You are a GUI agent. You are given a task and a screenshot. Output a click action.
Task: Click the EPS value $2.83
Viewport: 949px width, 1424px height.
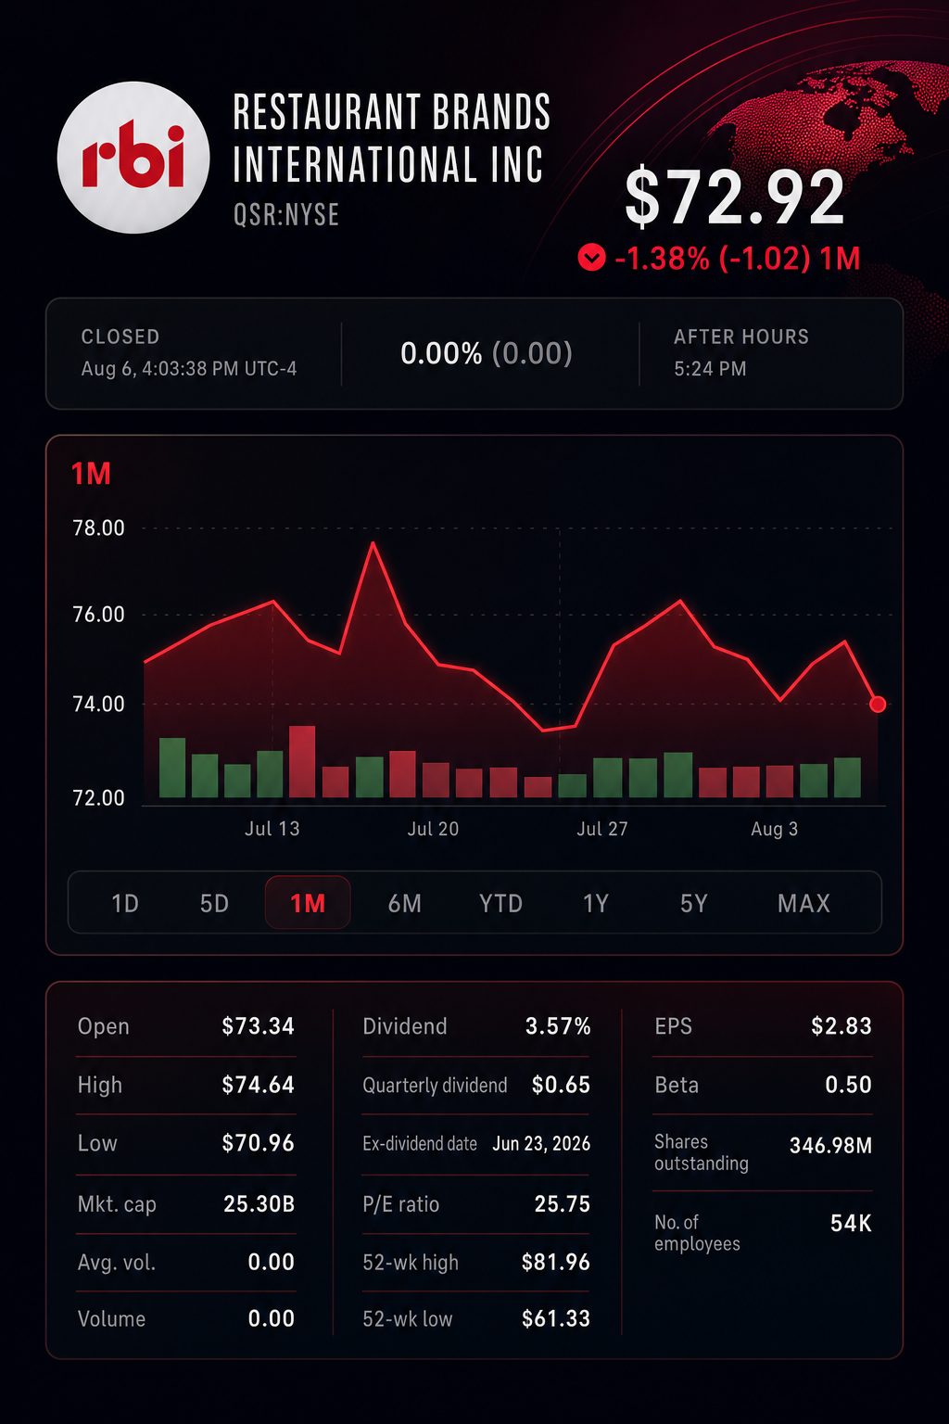click(x=841, y=1026)
